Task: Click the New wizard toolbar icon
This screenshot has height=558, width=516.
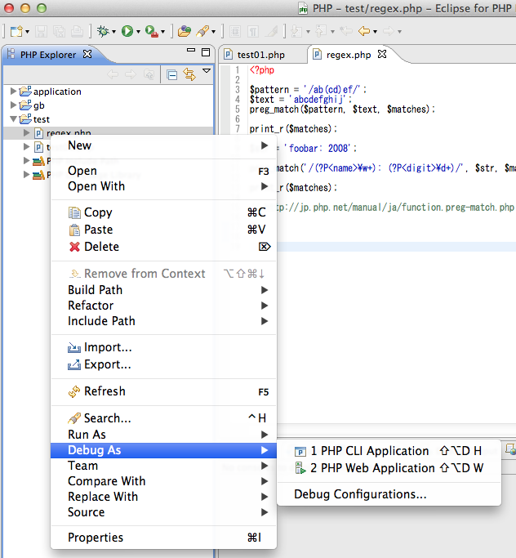Action: 16,32
